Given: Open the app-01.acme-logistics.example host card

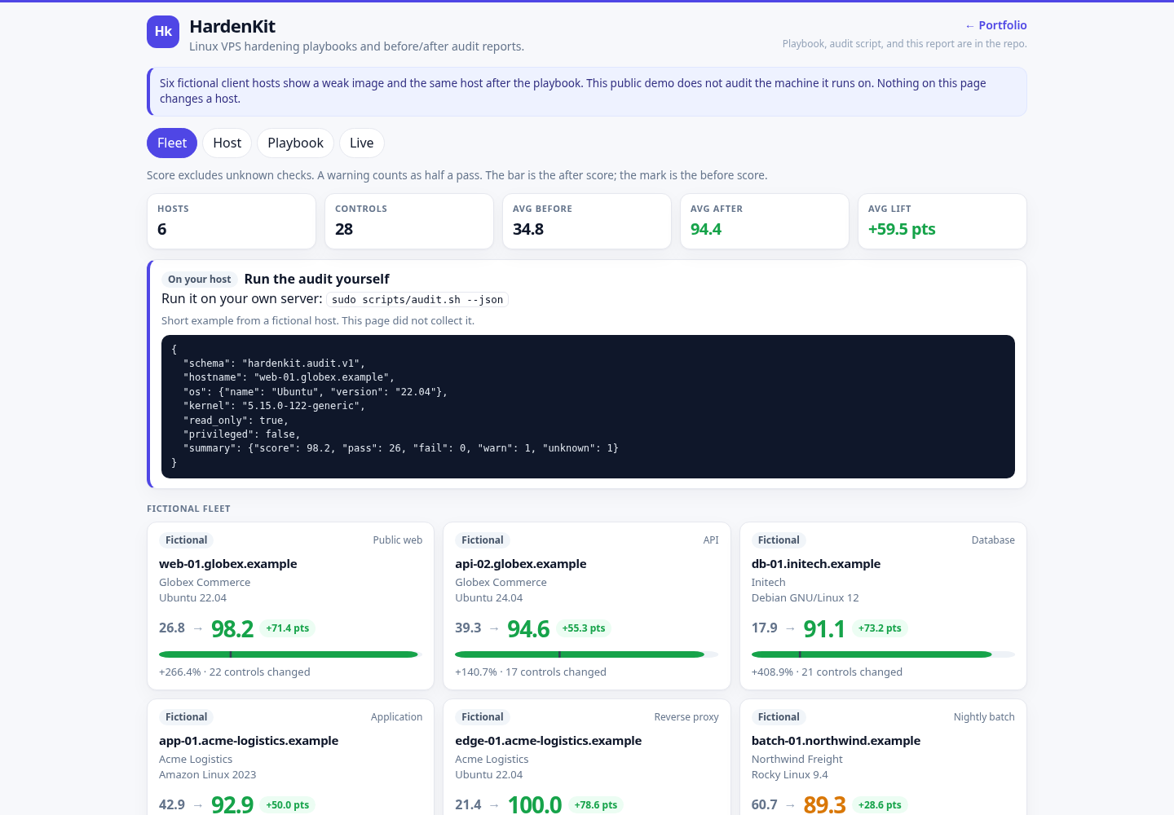Looking at the screenshot, I should [290, 756].
